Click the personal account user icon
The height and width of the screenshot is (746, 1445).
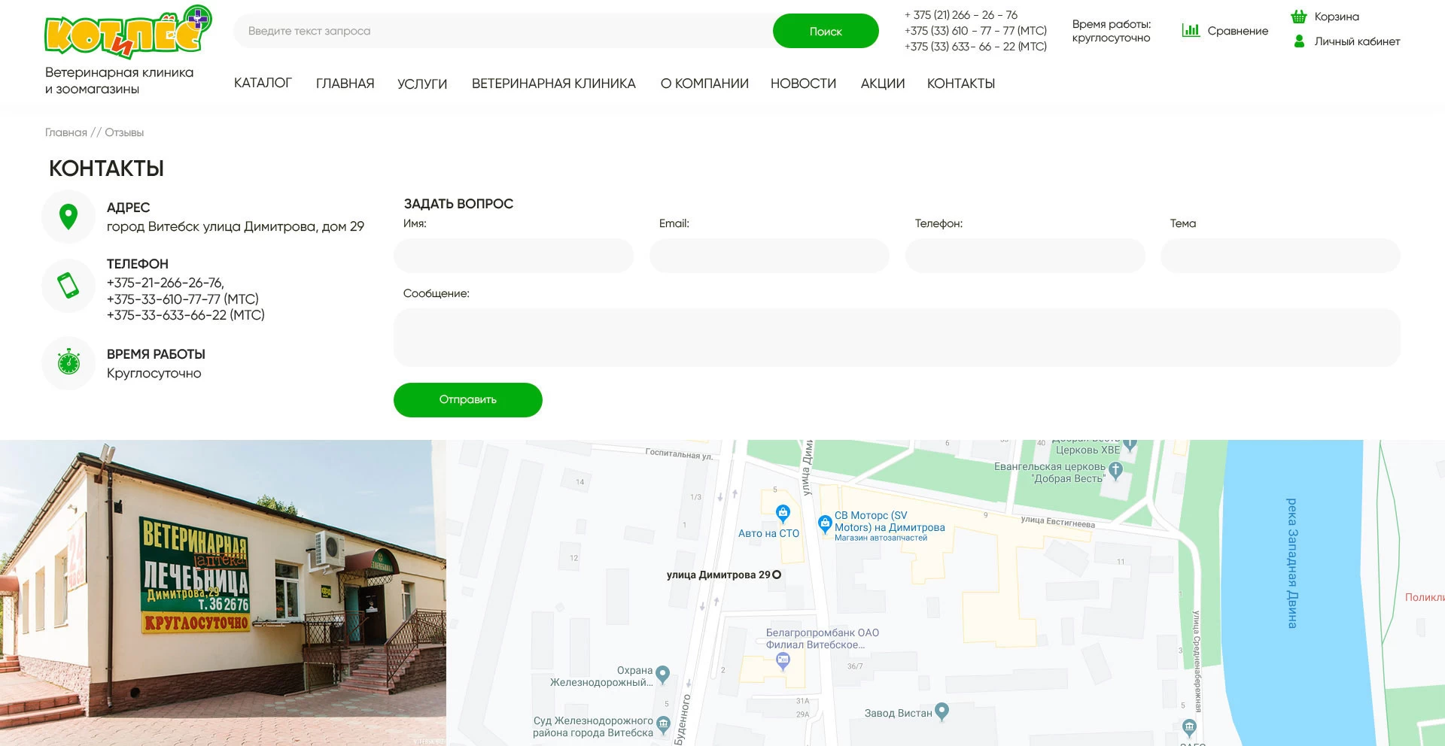1299,41
